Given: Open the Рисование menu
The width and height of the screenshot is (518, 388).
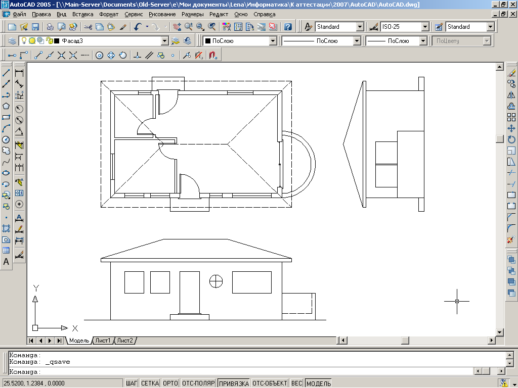Looking at the screenshot, I should coord(162,14).
